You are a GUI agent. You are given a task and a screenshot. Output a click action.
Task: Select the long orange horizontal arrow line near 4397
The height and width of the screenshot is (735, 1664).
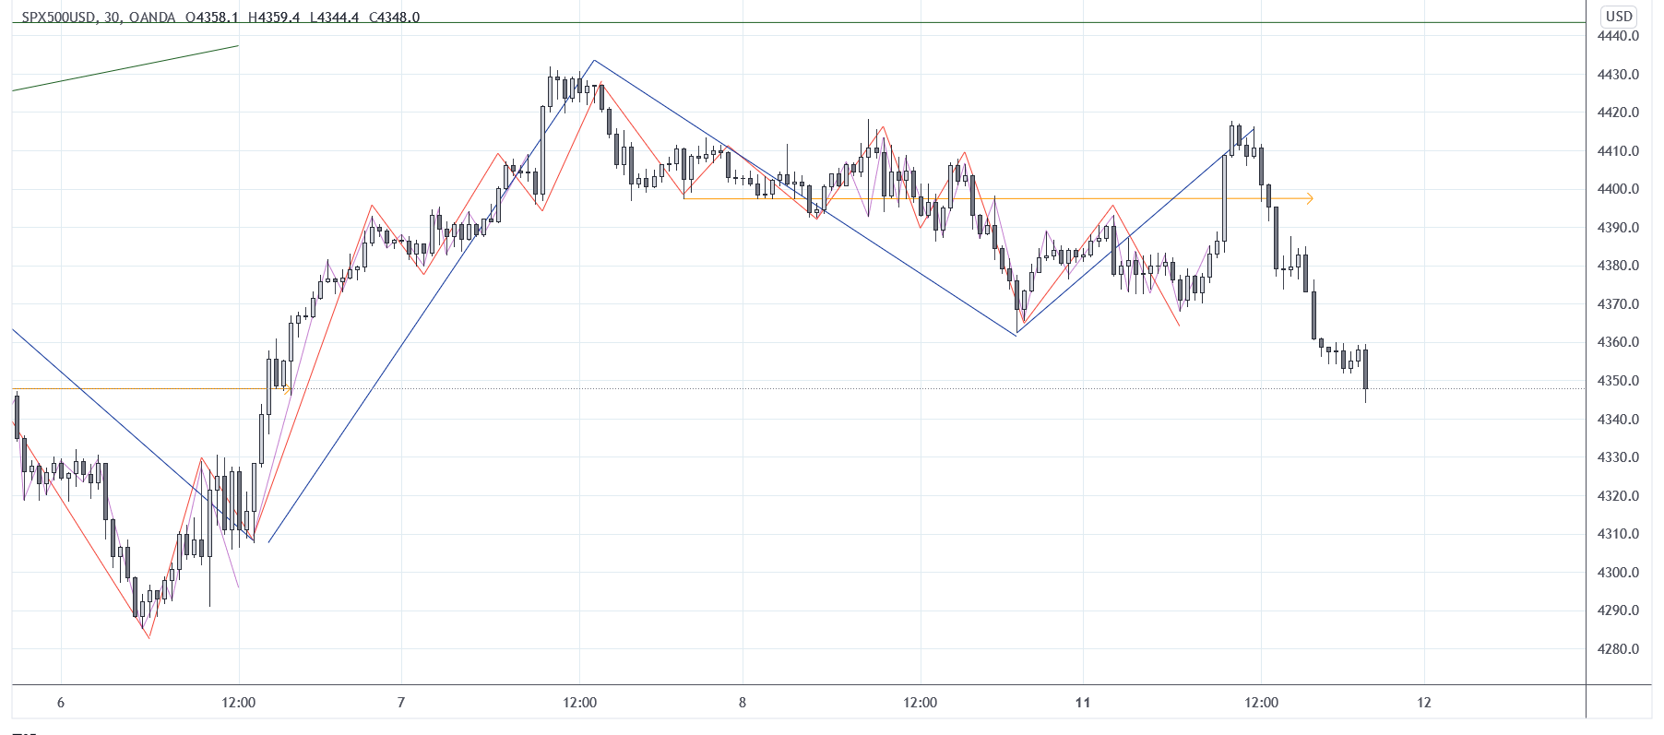pyautogui.click(x=996, y=198)
